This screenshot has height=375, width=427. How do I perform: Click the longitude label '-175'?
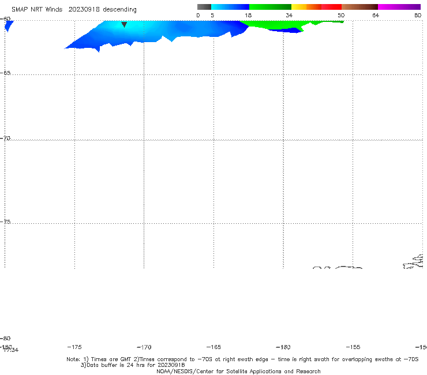pos(74,347)
